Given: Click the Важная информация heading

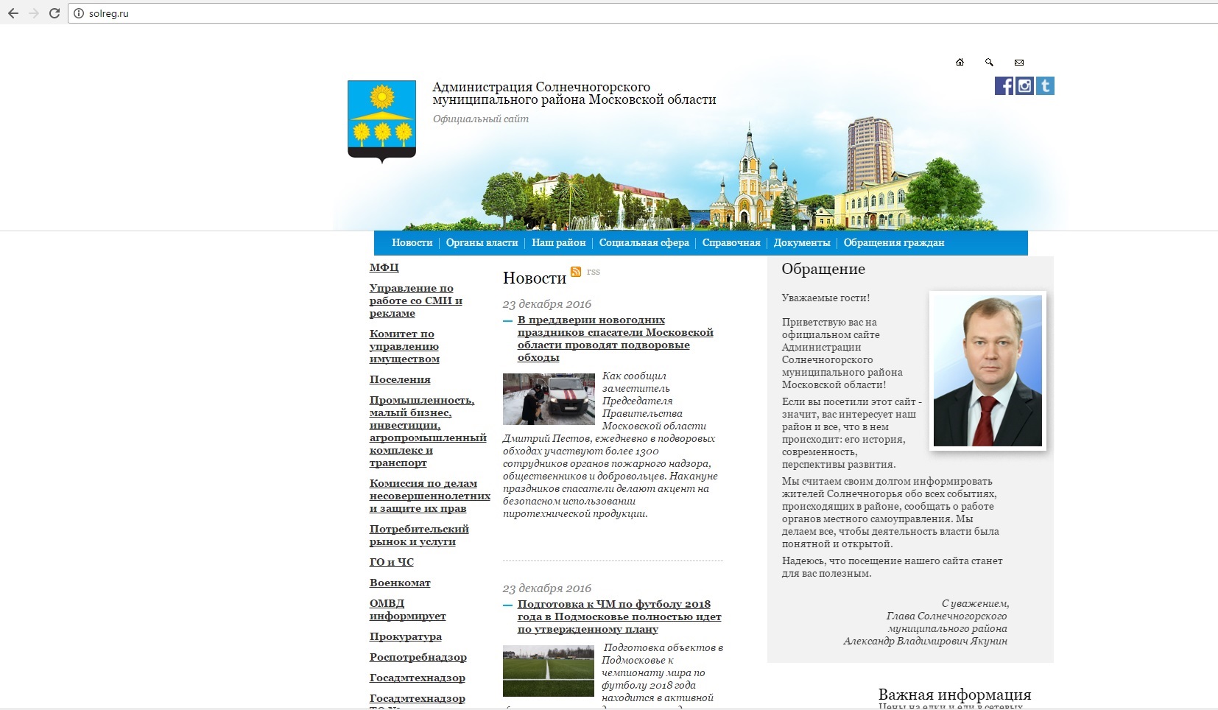Looking at the screenshot, I should click(x=954, y=695).
